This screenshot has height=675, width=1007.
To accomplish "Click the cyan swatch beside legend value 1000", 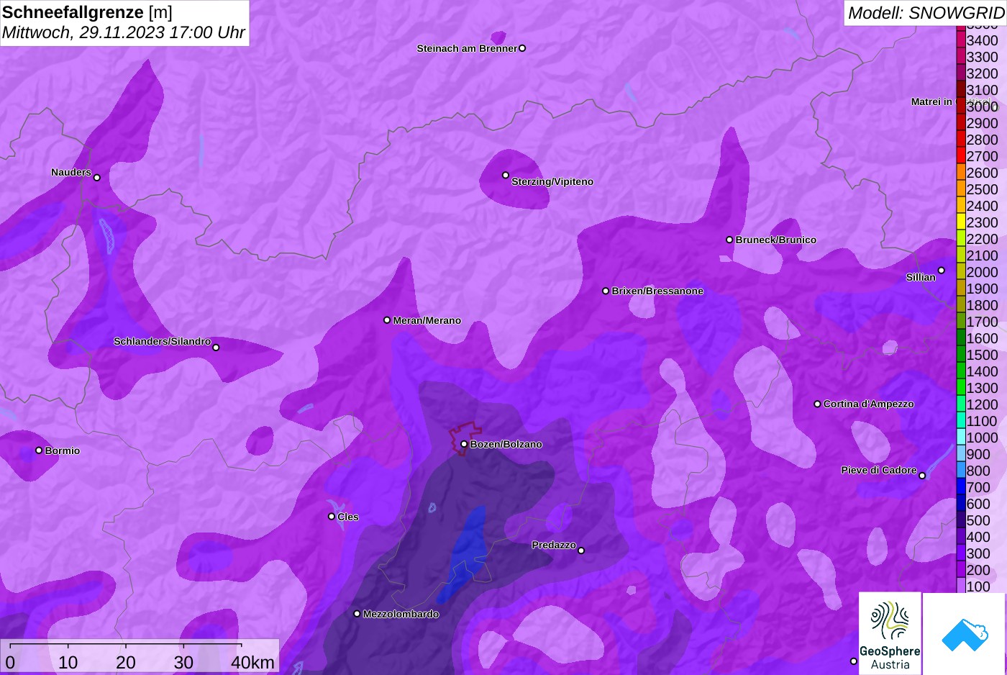I will 961,437.
